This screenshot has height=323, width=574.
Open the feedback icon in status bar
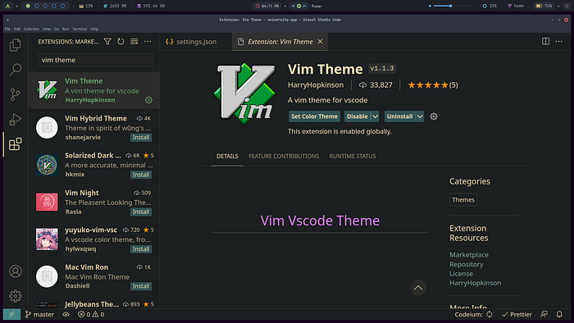(544, 314)
